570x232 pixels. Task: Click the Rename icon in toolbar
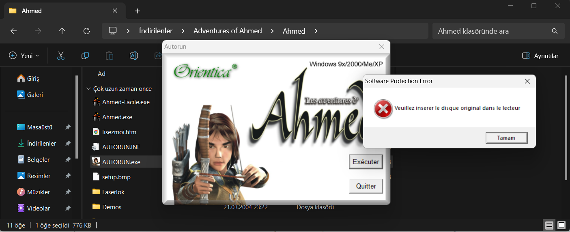point(134,56)
